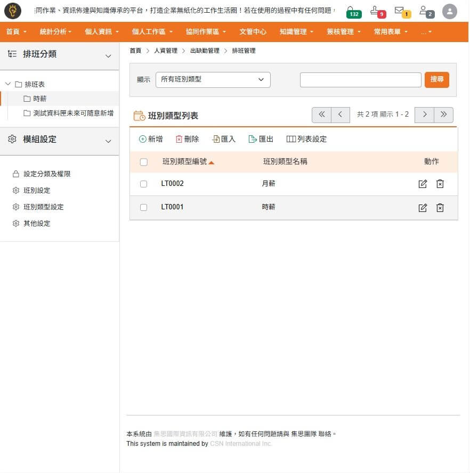
Task: Open the lock icon with 132 badge
Action: tap(351, 11)
